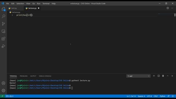Open the feedback icon in status bar

coord(169,96)
